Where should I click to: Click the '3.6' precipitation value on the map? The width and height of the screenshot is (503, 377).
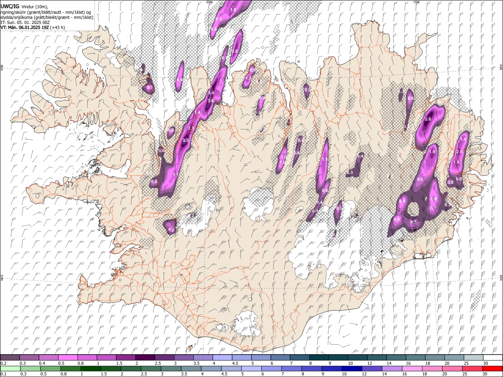(211, 101)
